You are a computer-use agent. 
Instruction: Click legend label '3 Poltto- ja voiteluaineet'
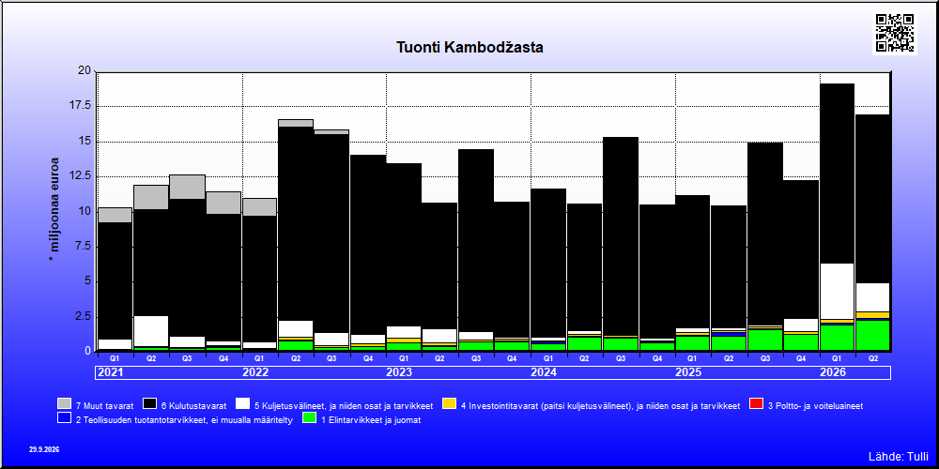(x=815, y=405)
